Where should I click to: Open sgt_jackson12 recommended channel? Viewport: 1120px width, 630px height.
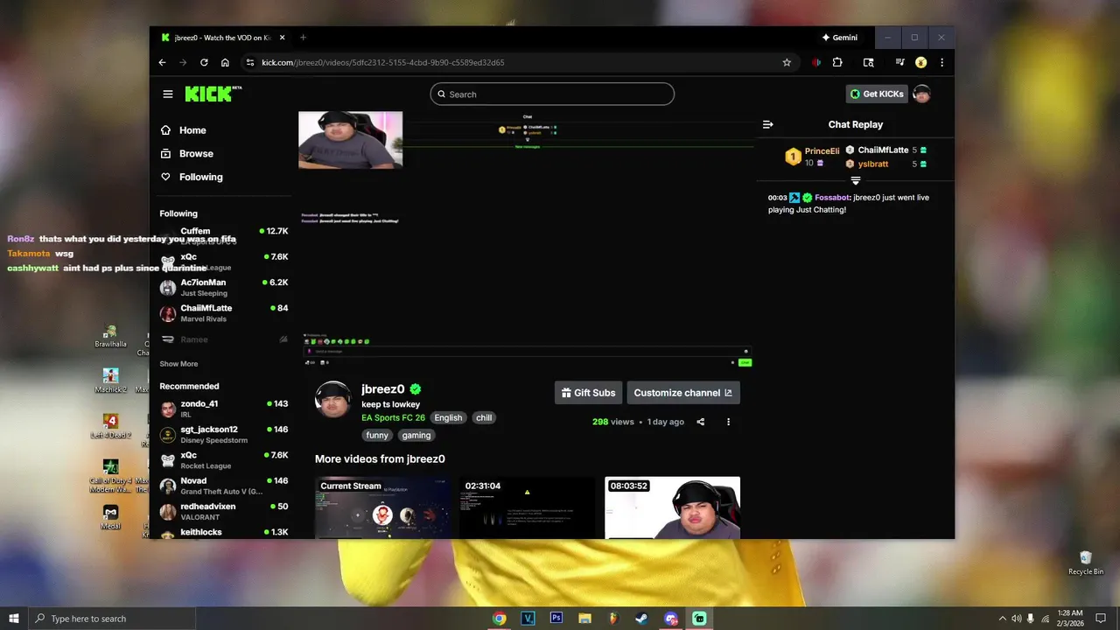(x=224, y=434)
